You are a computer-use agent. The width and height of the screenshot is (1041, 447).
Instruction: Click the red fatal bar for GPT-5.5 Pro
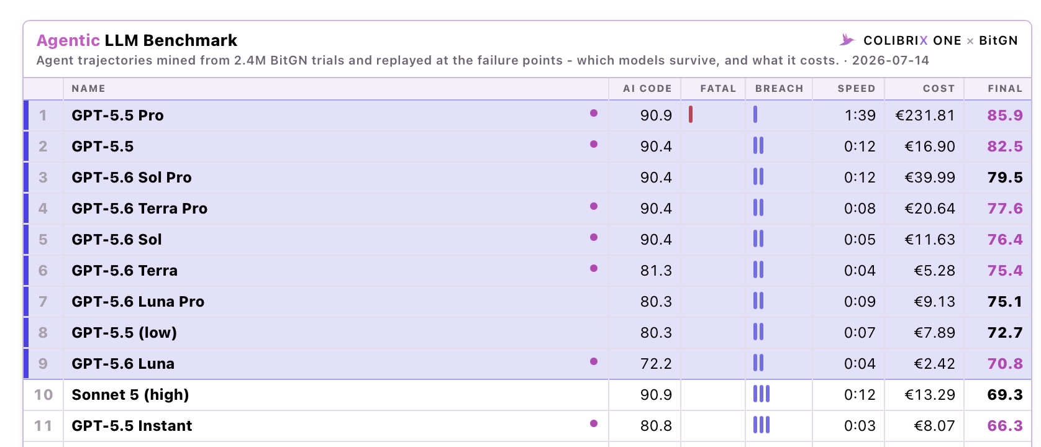click(691, 114)
